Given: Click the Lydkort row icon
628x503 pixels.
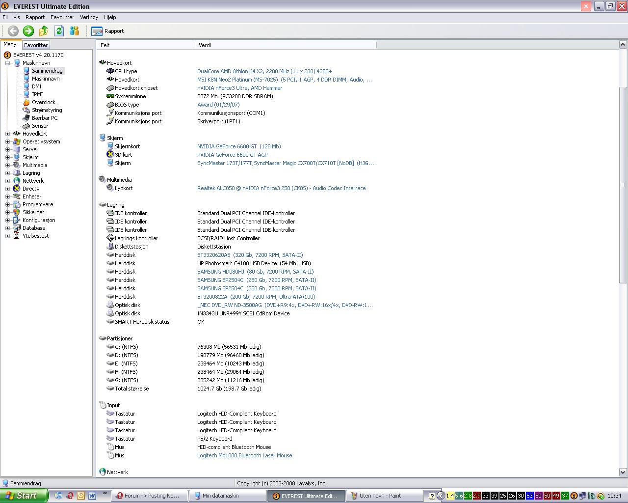Looking at the screenshot, I should pos(110,188).
